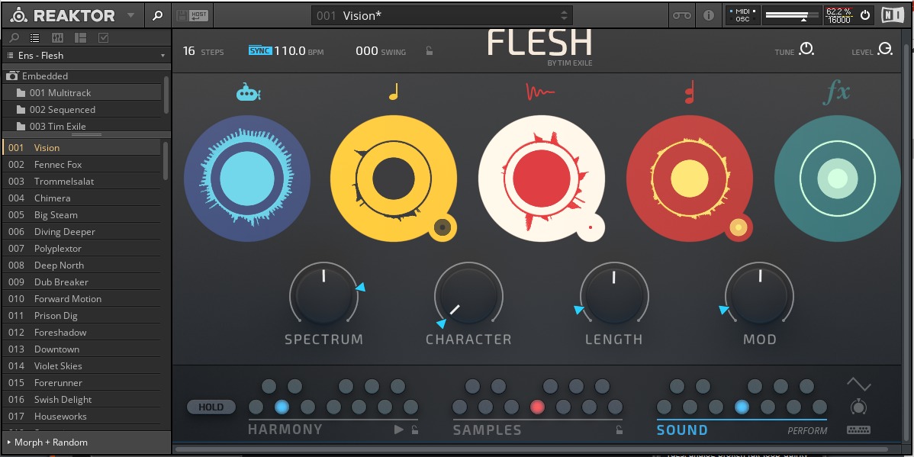Screen dimensions: 914x457
Task: Click the camera icon beside Embedded
Action: (x=11, y=76)
